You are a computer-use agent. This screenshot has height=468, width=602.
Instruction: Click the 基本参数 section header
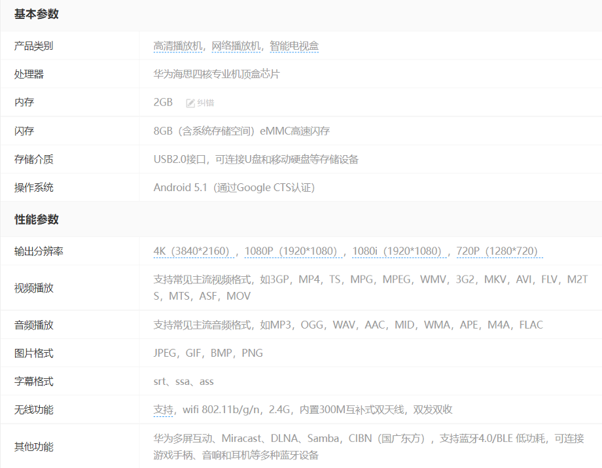click(x=37, y=14)
